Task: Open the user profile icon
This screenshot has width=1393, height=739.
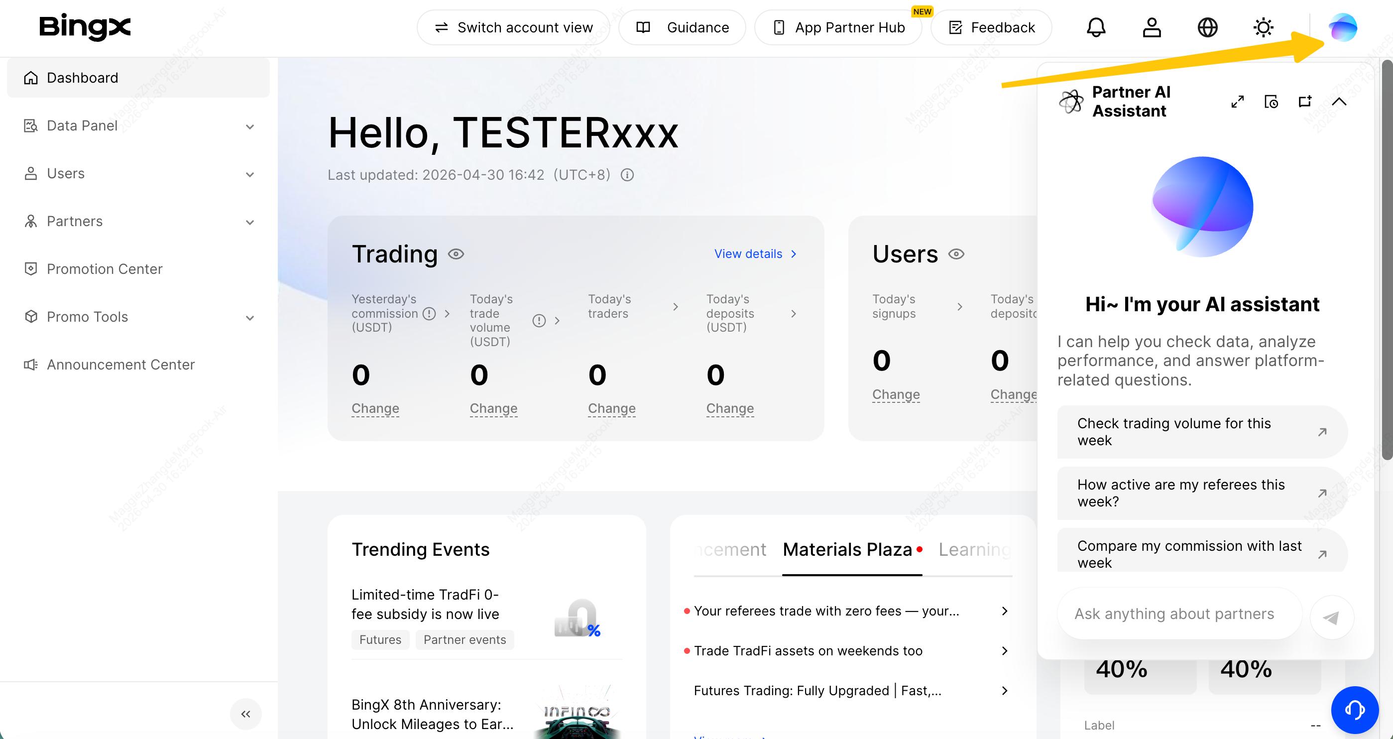Action: (1152, 27)
